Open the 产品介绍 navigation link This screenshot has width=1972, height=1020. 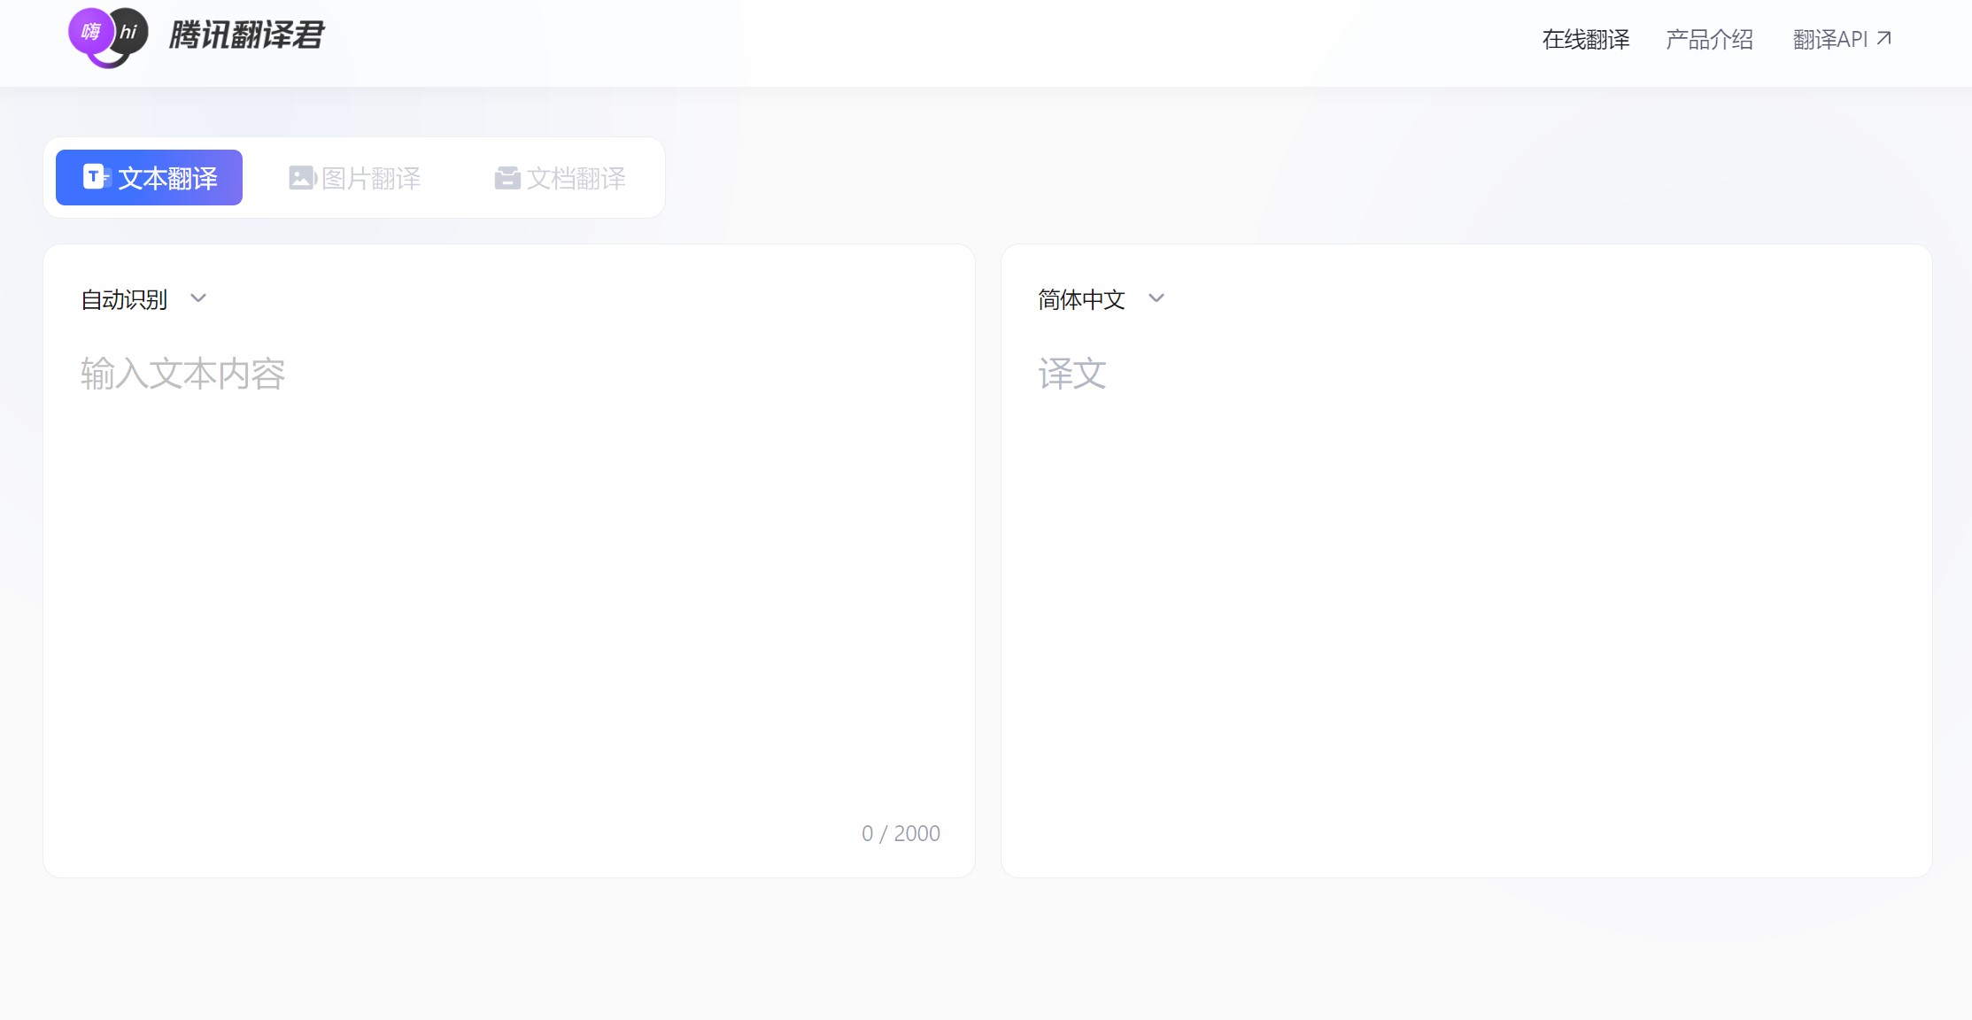point(1709,38)
